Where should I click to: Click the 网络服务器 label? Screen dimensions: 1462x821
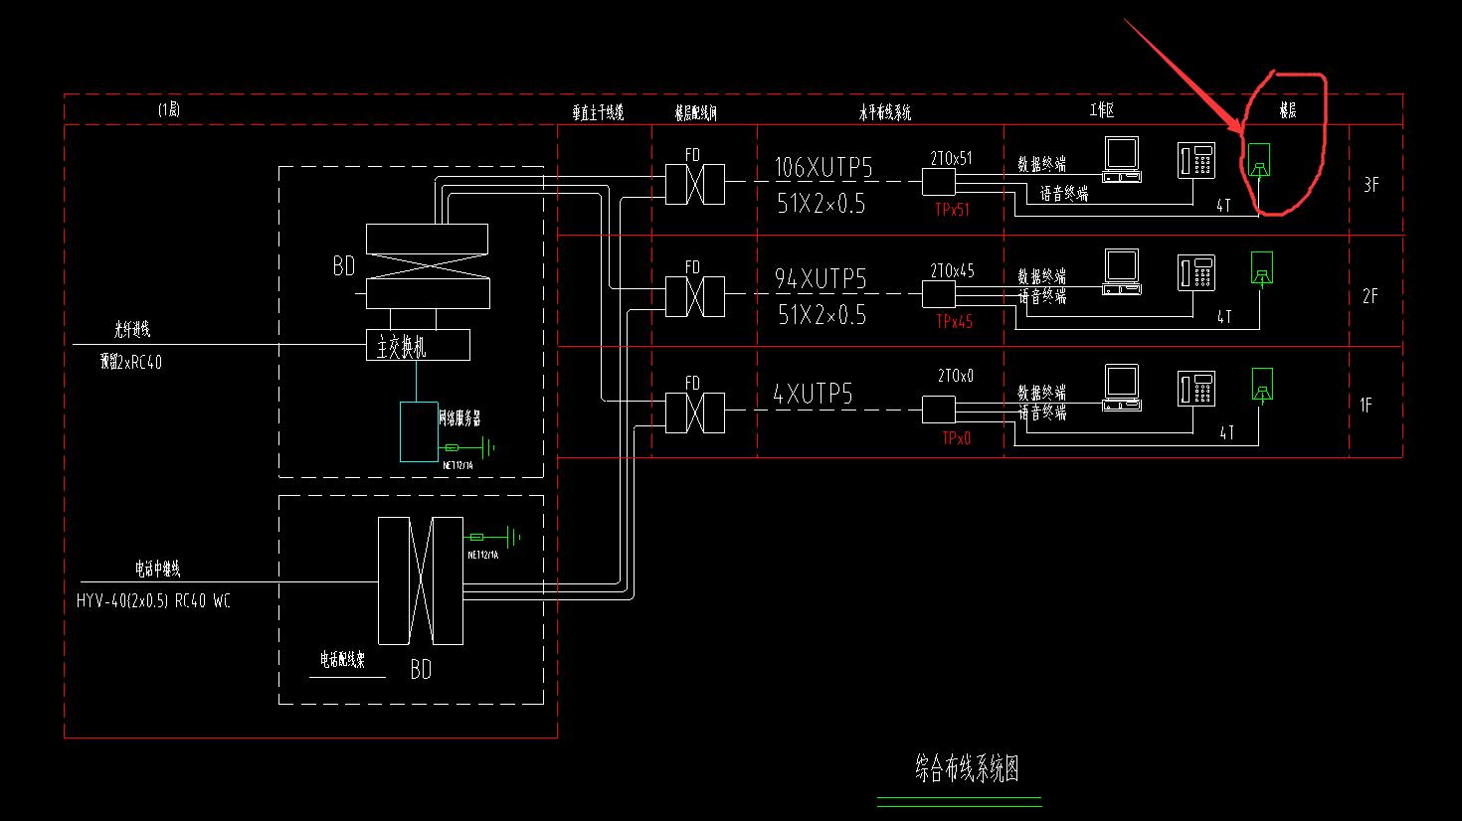click(459, 419)
